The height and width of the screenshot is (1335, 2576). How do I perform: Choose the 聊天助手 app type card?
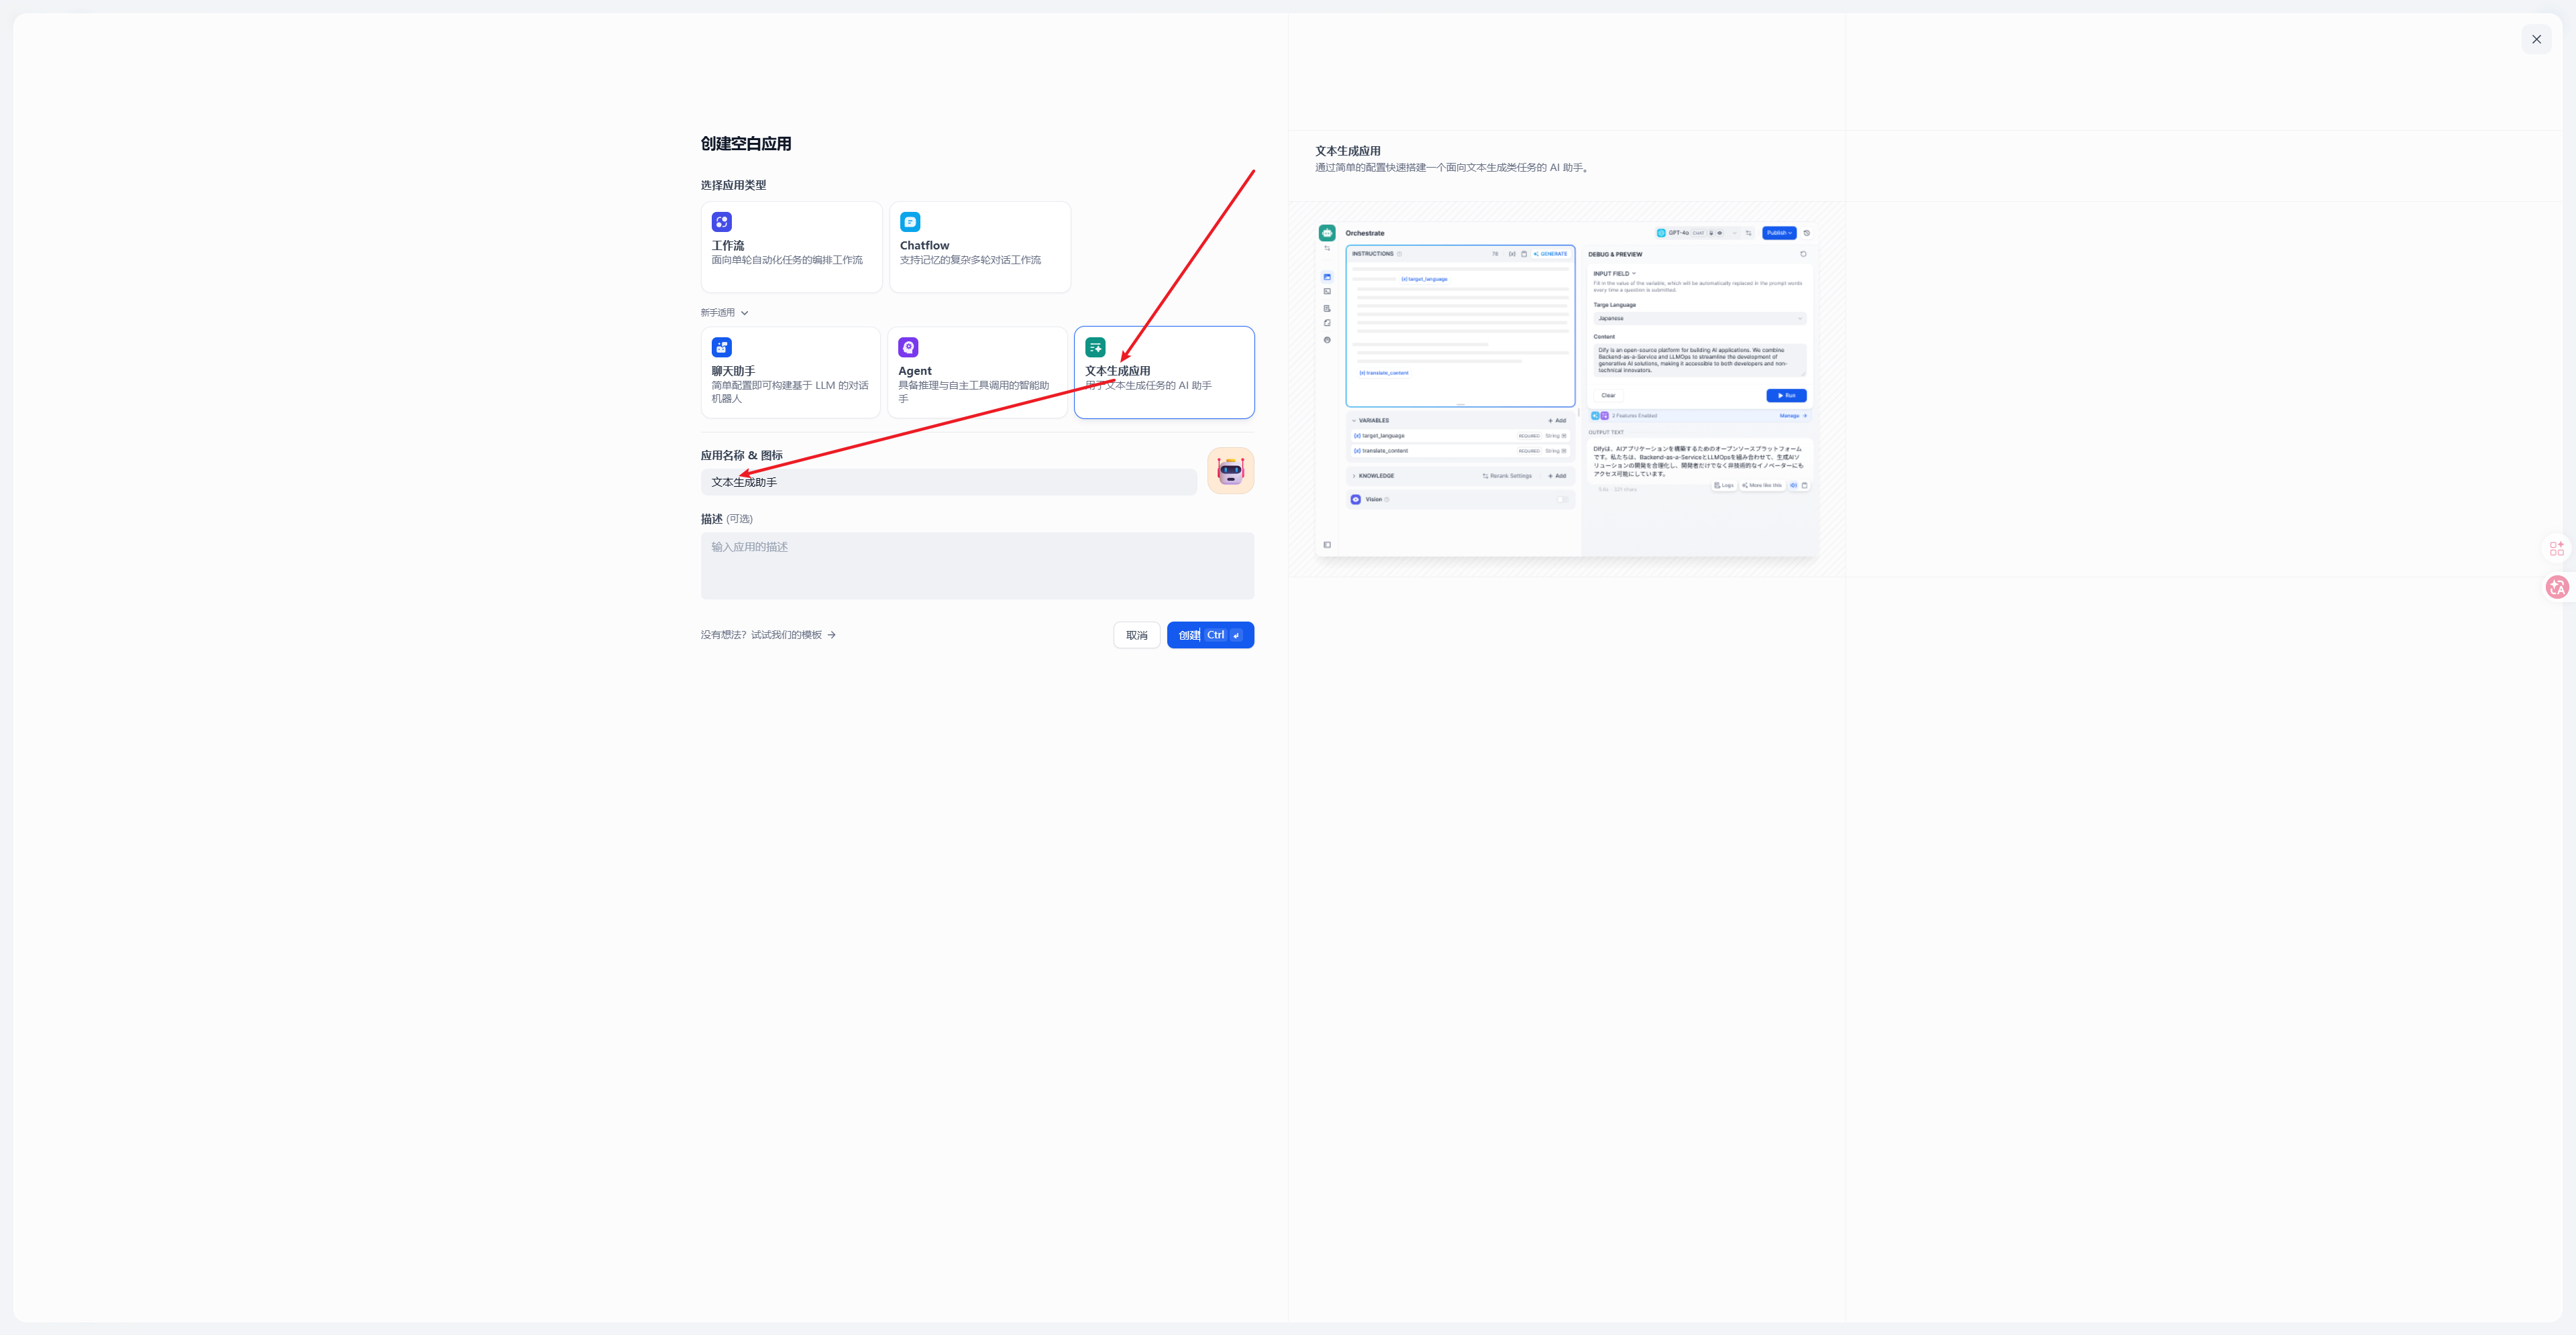tap(791, 371)
